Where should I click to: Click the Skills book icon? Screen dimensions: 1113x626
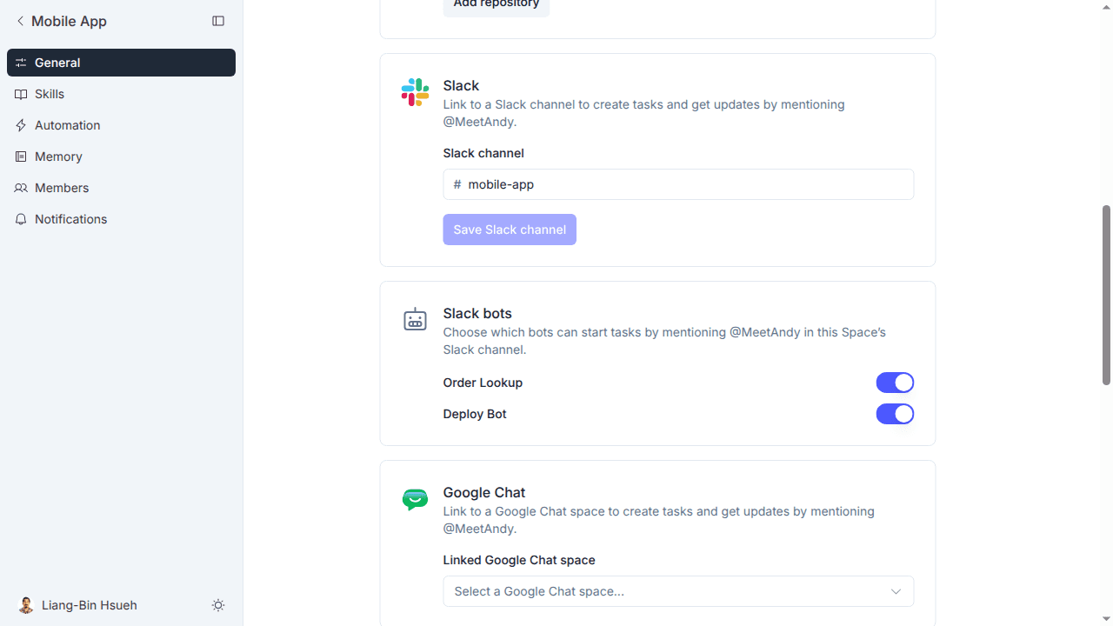21,94
